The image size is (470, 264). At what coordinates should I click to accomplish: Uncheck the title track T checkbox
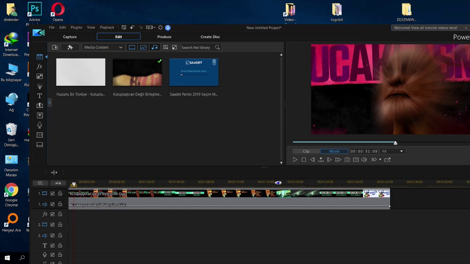point(53,246)
